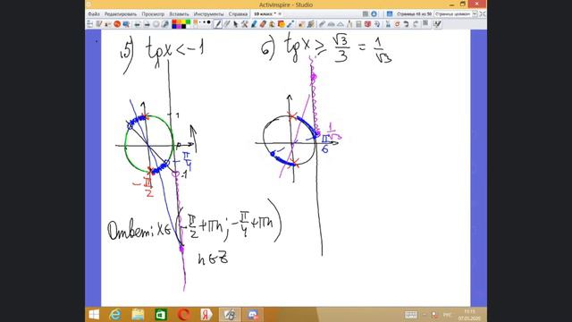
Task: Select the Pen tool
Action: point(218,24)
